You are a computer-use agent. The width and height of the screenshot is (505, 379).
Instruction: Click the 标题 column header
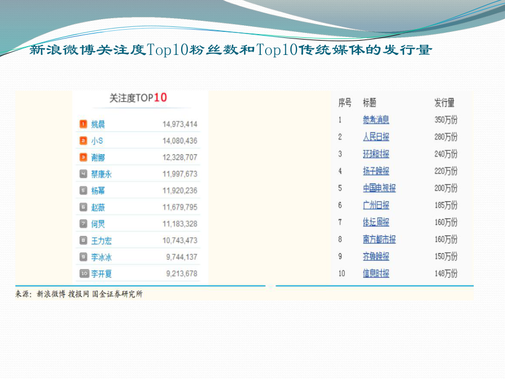(368, 103)
